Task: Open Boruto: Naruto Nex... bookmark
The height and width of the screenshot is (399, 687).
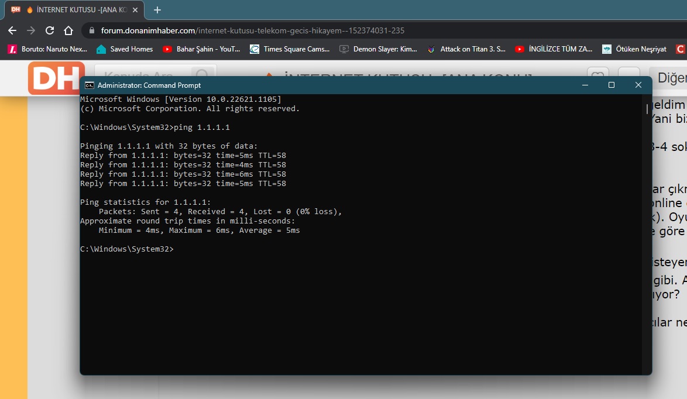Action: point(48,49)
